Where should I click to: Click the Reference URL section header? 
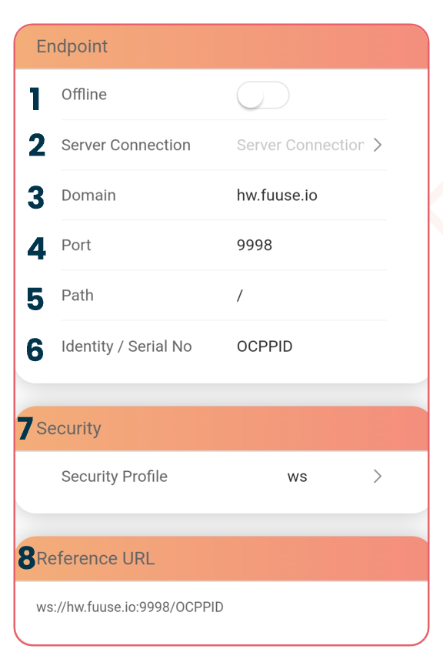pyautogui.click(x=221, y=558)
